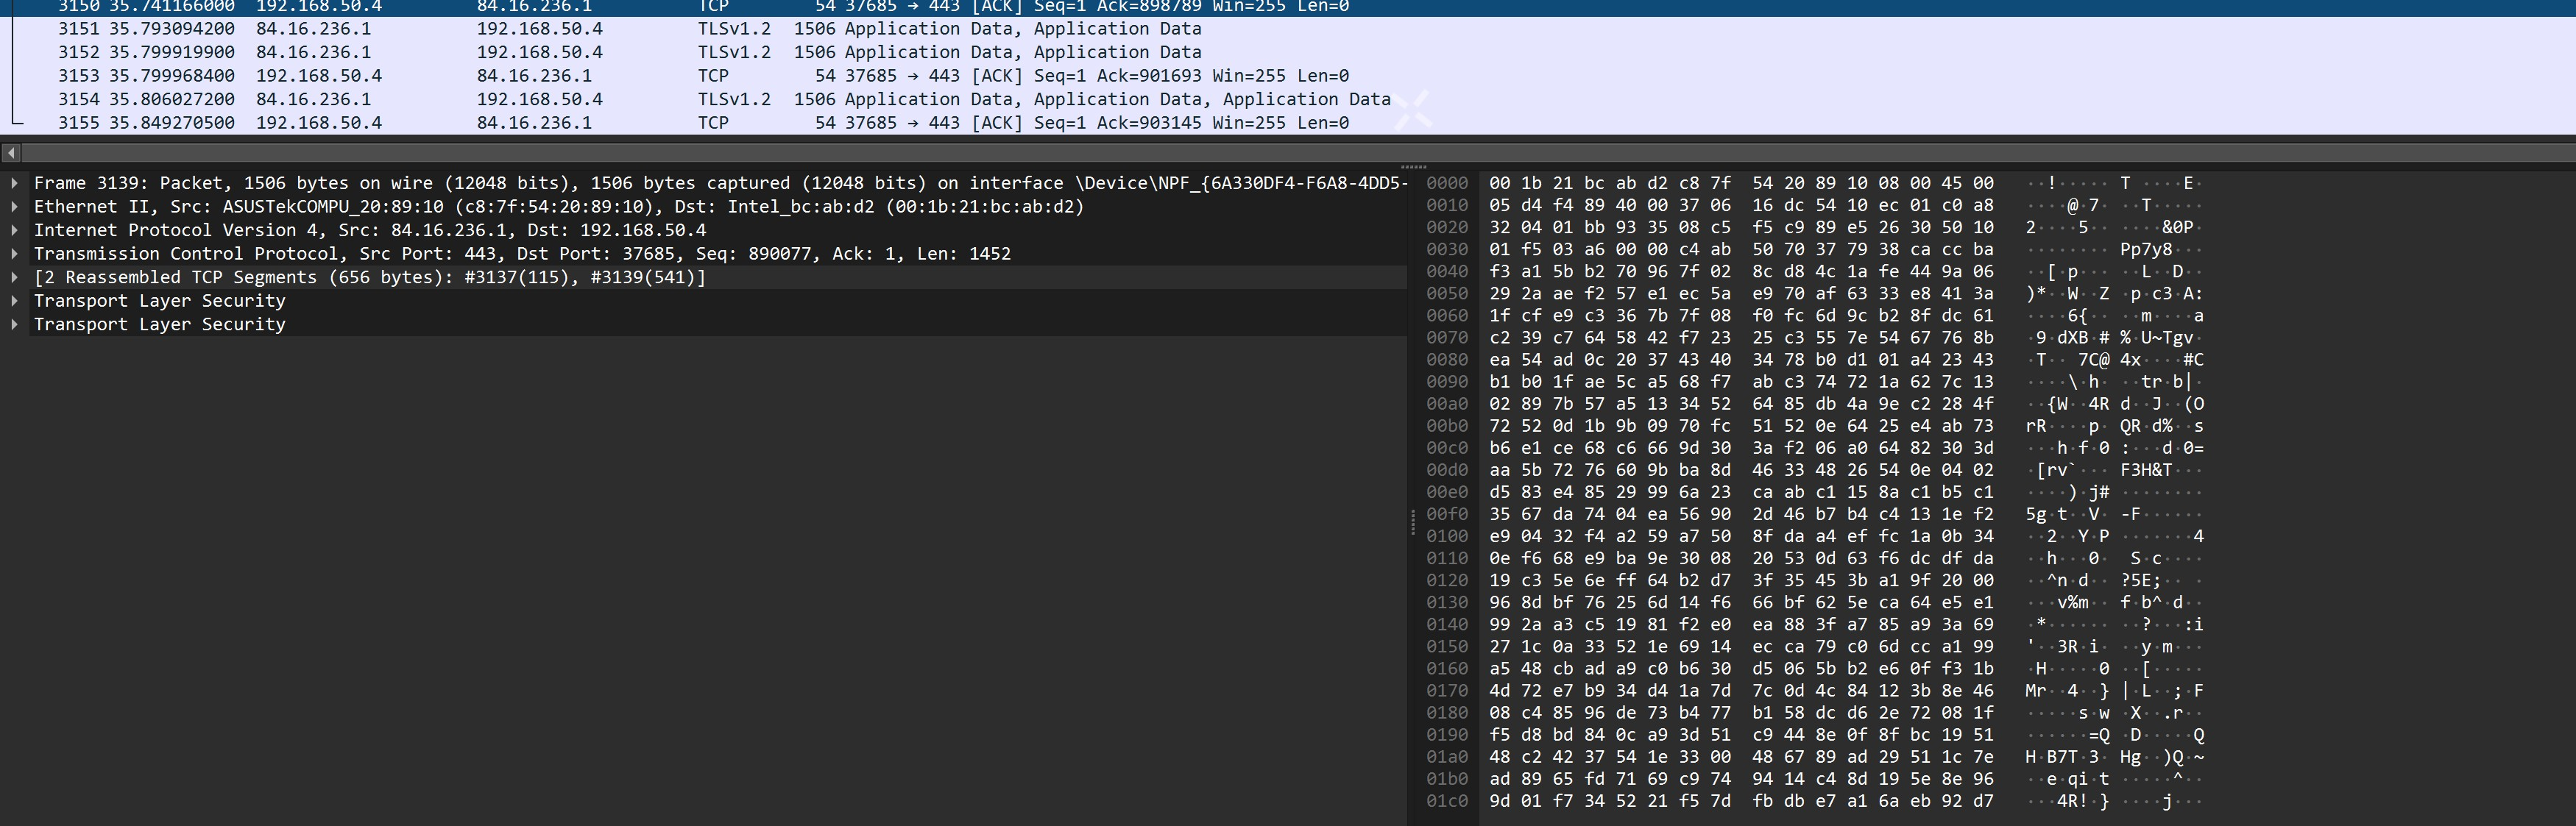Select the Frame 3139 Packet 1506 bytes text

tap(721, 182)
